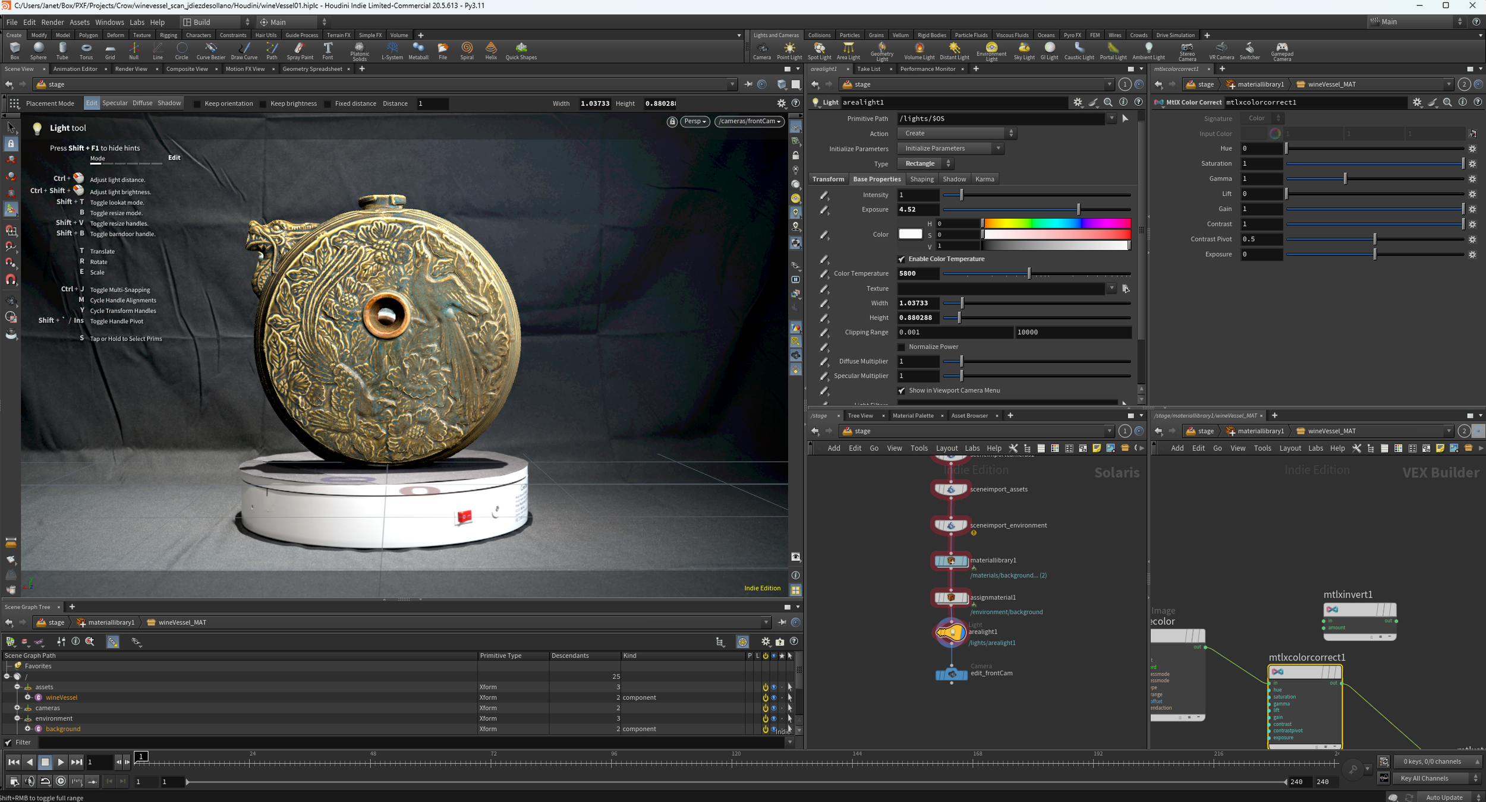Screen dimensions: 1486x802
Task: Switch to the Shaping tab
Action: (921, 179)
